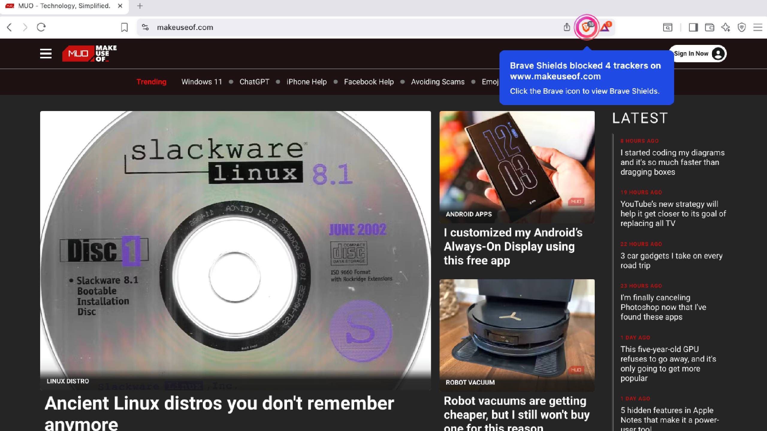Open the Slackware Linux disc article image
767x431 pixels.
[235, 251]
